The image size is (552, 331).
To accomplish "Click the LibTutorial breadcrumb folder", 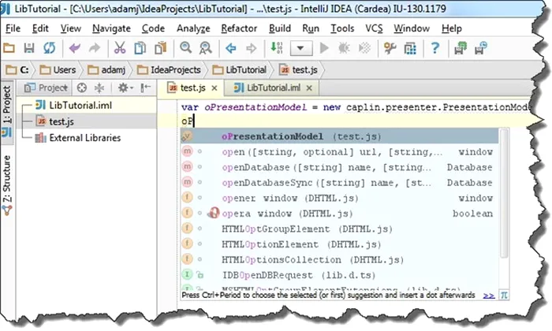I will point(240,70).
